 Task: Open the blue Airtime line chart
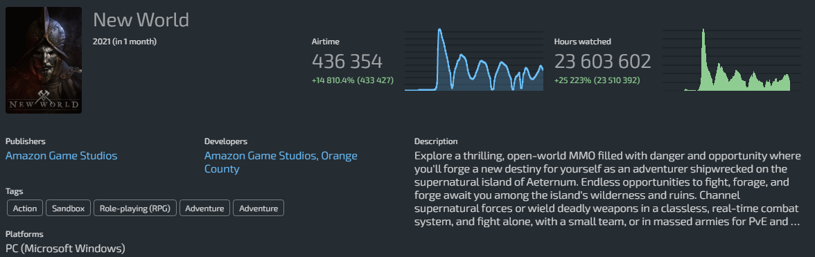click(x=474, y=59)
